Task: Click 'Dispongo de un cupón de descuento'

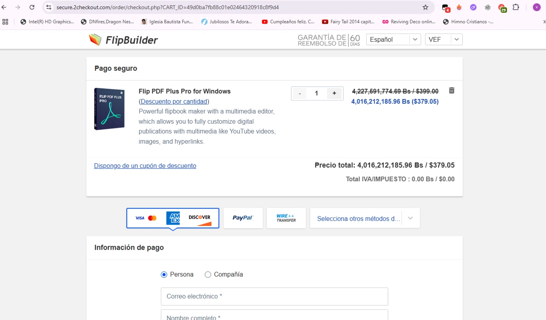Action: [145, 166]
